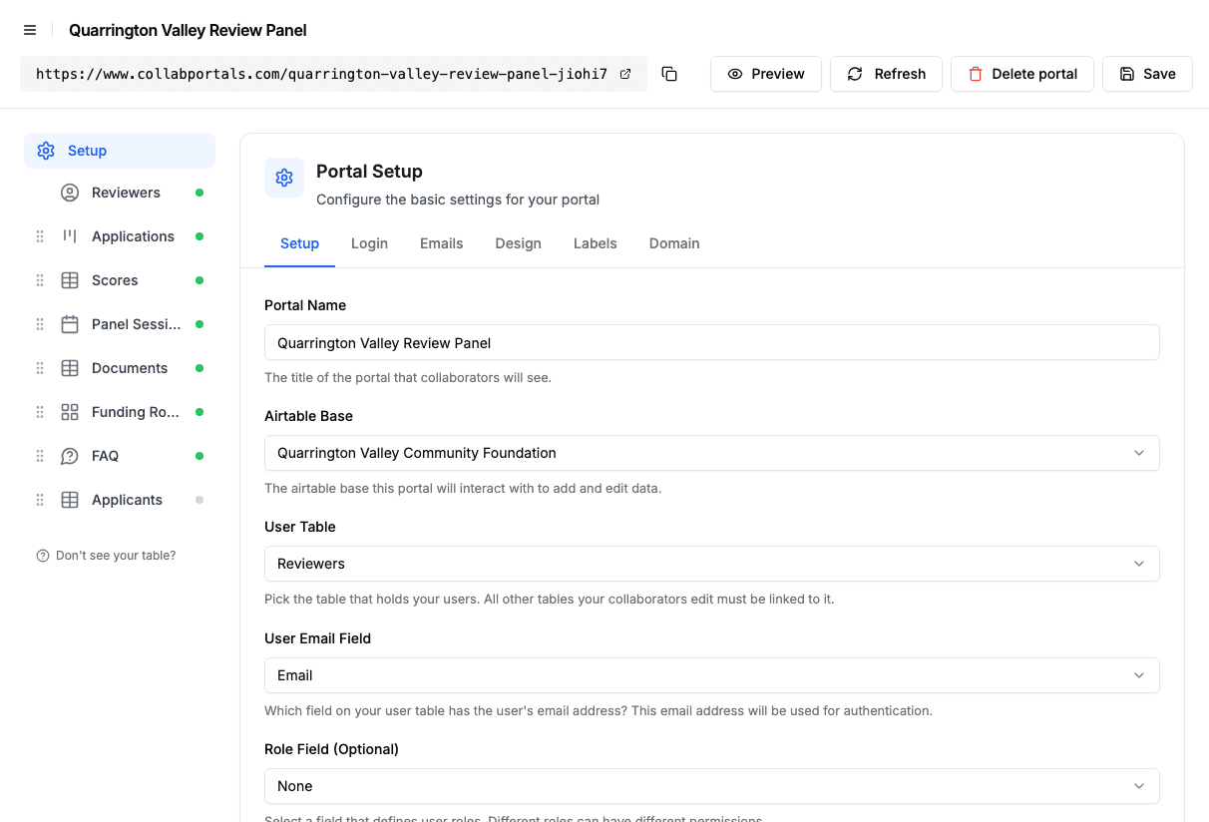Grab the drag handle beside FAQ
This screenshot has width=1209, height=822.
[x=40, y=456]
